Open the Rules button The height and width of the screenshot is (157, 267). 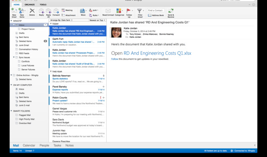tap(94, 15)
